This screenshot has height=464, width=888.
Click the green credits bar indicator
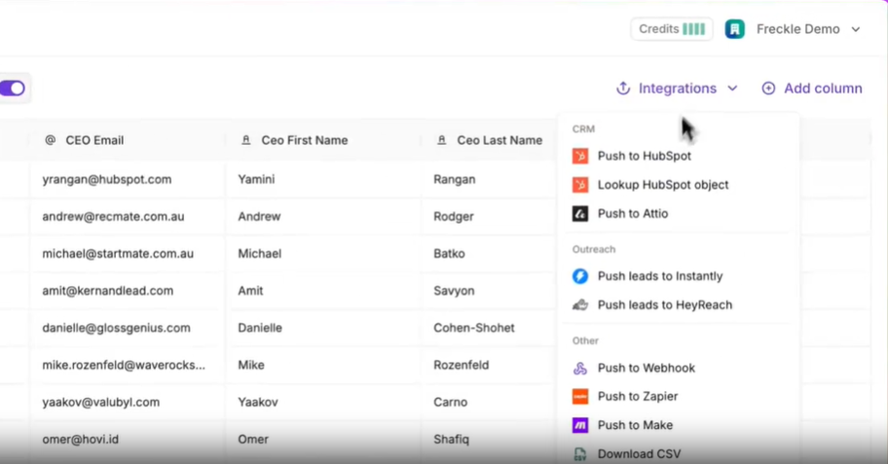point(693,29)
